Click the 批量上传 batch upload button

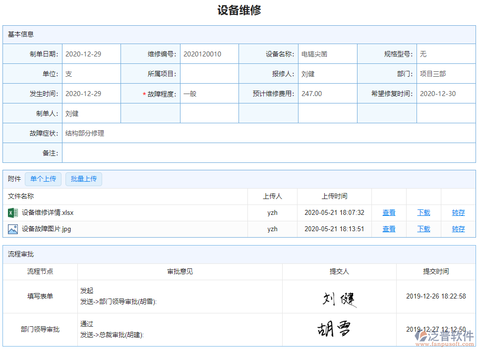[83, 179]
